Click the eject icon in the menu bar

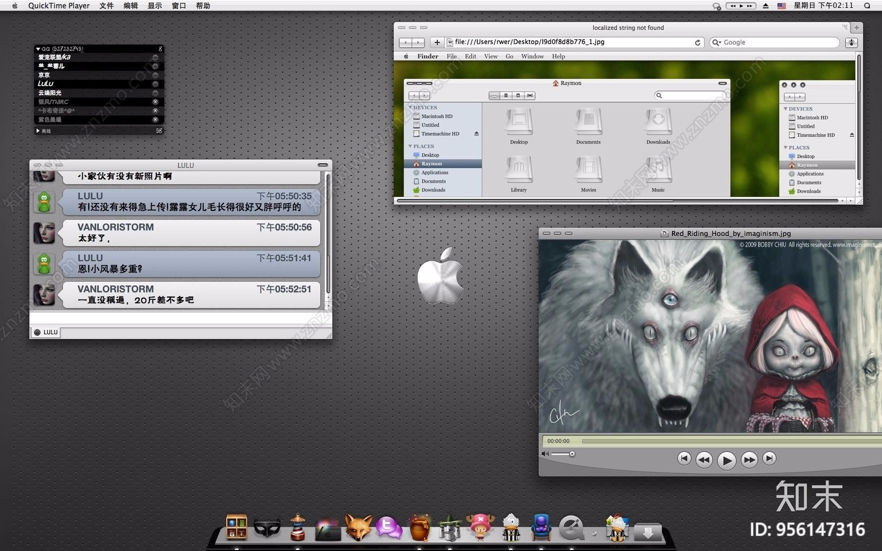pos(766,6)
